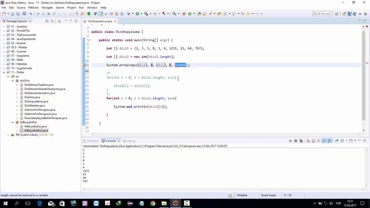Image resolution: width=370 pixels, height=208 pixels.
Task: Open the Source menu
Action: coord(21,8)
